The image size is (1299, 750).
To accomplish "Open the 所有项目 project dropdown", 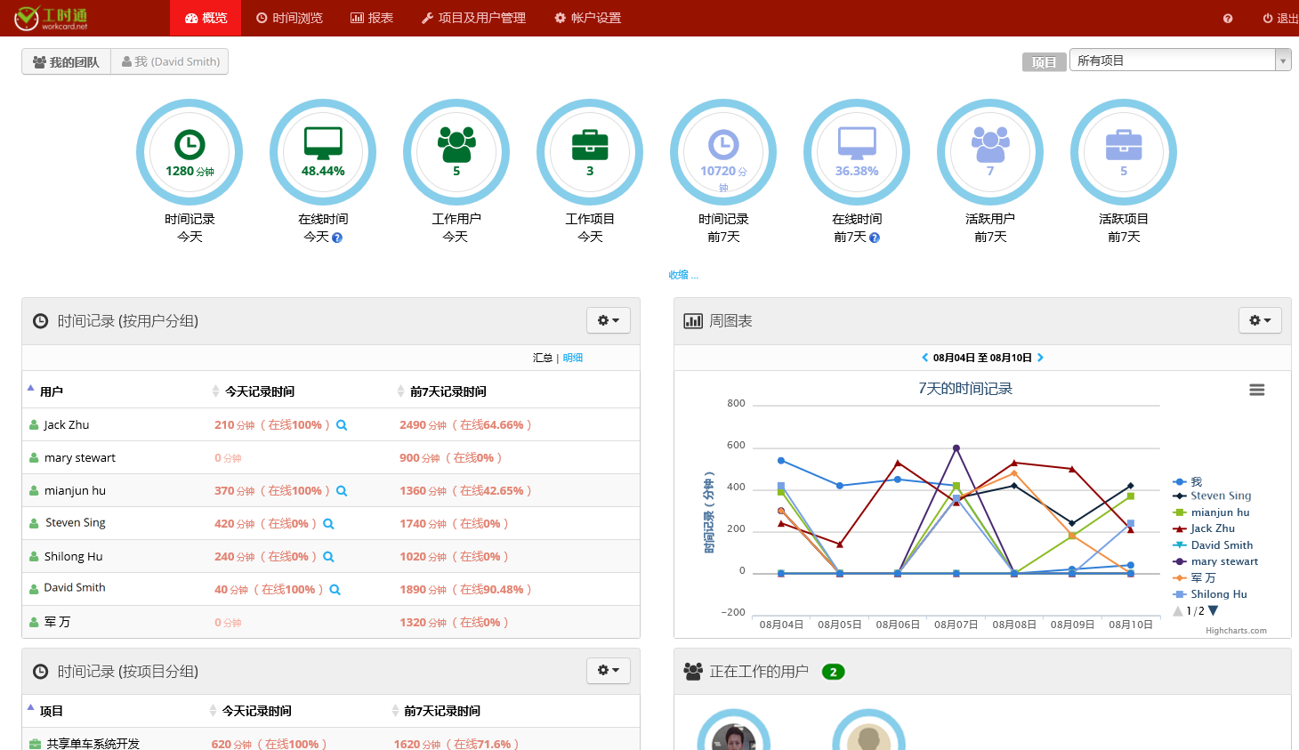I will coord(1179,60).
